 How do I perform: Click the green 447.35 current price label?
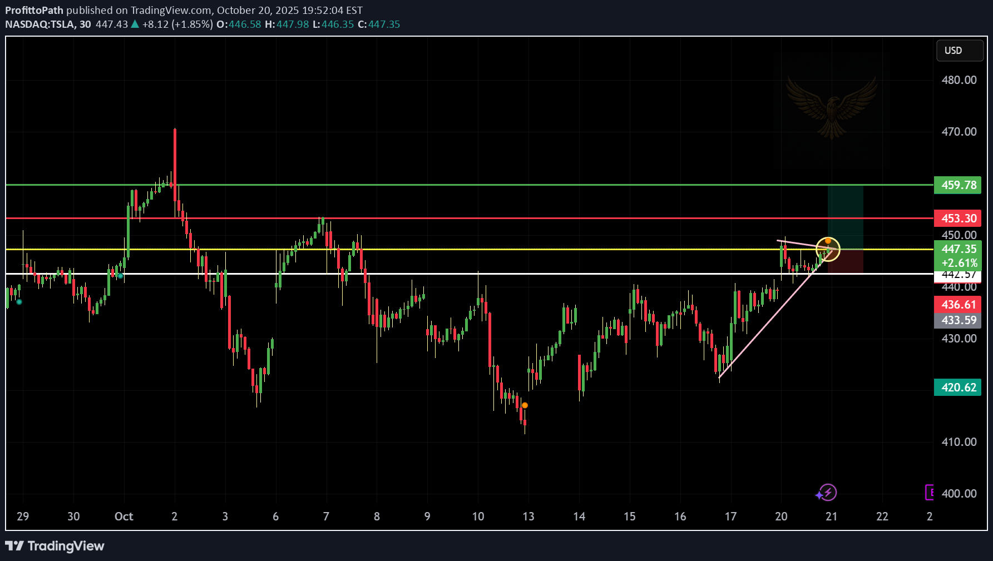958,250
